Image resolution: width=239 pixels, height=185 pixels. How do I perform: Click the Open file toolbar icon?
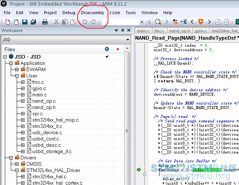click(x=16, y=22)
